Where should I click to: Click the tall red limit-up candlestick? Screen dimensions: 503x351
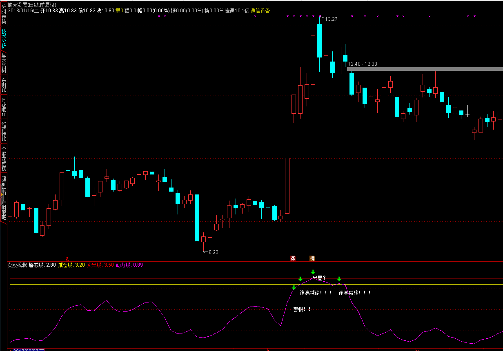pos(287,185)
